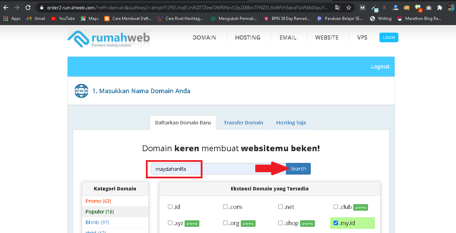Viewport: 456px width, 233px height.
Task: Open the DOMAIN menu
Action: coord(204,37)
